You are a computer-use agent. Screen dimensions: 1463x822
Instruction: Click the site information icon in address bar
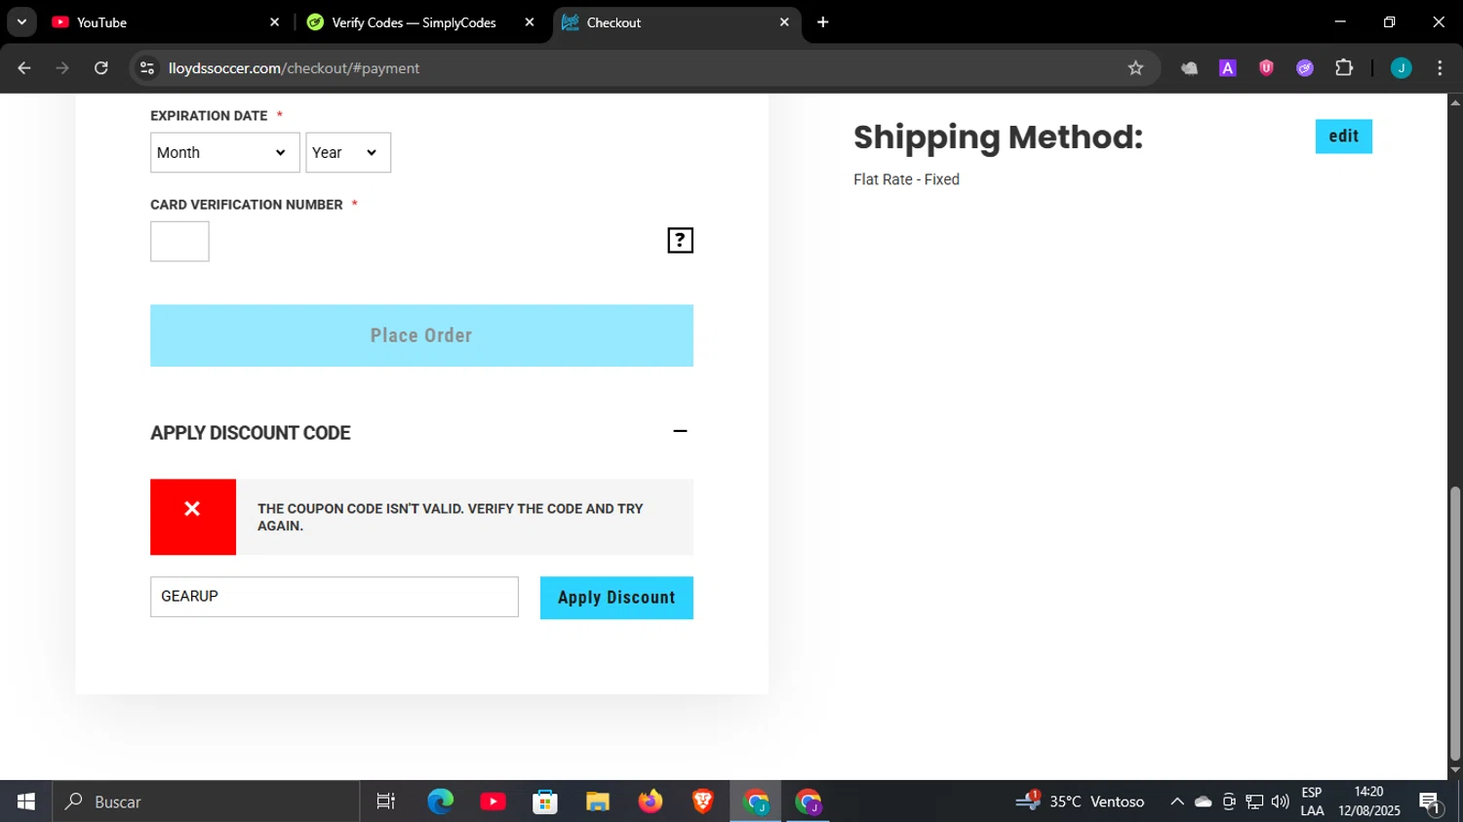click(x=147, y=68)
